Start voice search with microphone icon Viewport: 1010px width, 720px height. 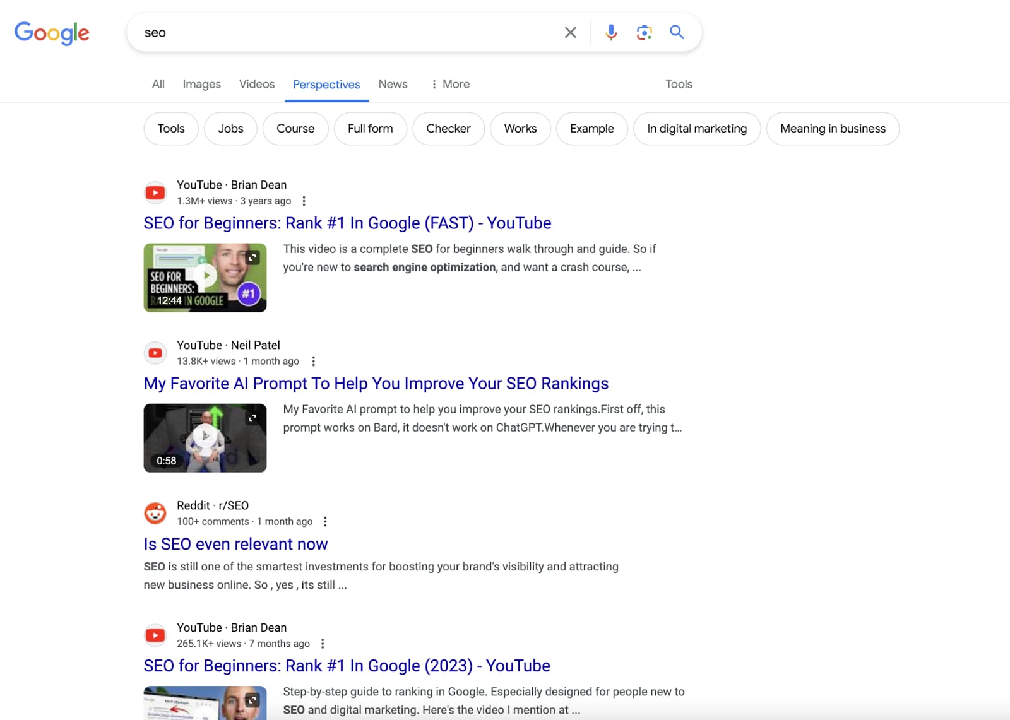tap(611, 32)
